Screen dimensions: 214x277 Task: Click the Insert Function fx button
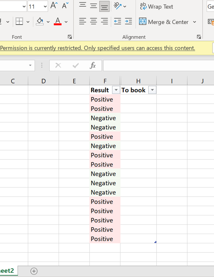coord(92,65)
